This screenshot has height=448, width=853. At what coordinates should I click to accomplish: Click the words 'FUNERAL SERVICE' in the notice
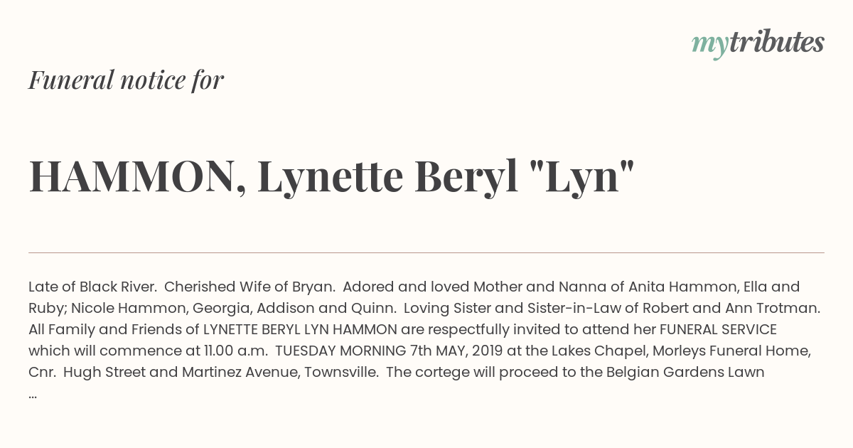coord(718,330)
